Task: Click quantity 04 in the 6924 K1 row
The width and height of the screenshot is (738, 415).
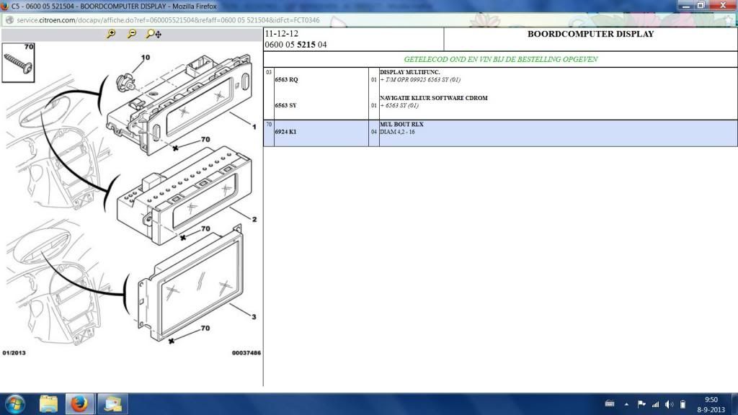Action: (374, 132)
